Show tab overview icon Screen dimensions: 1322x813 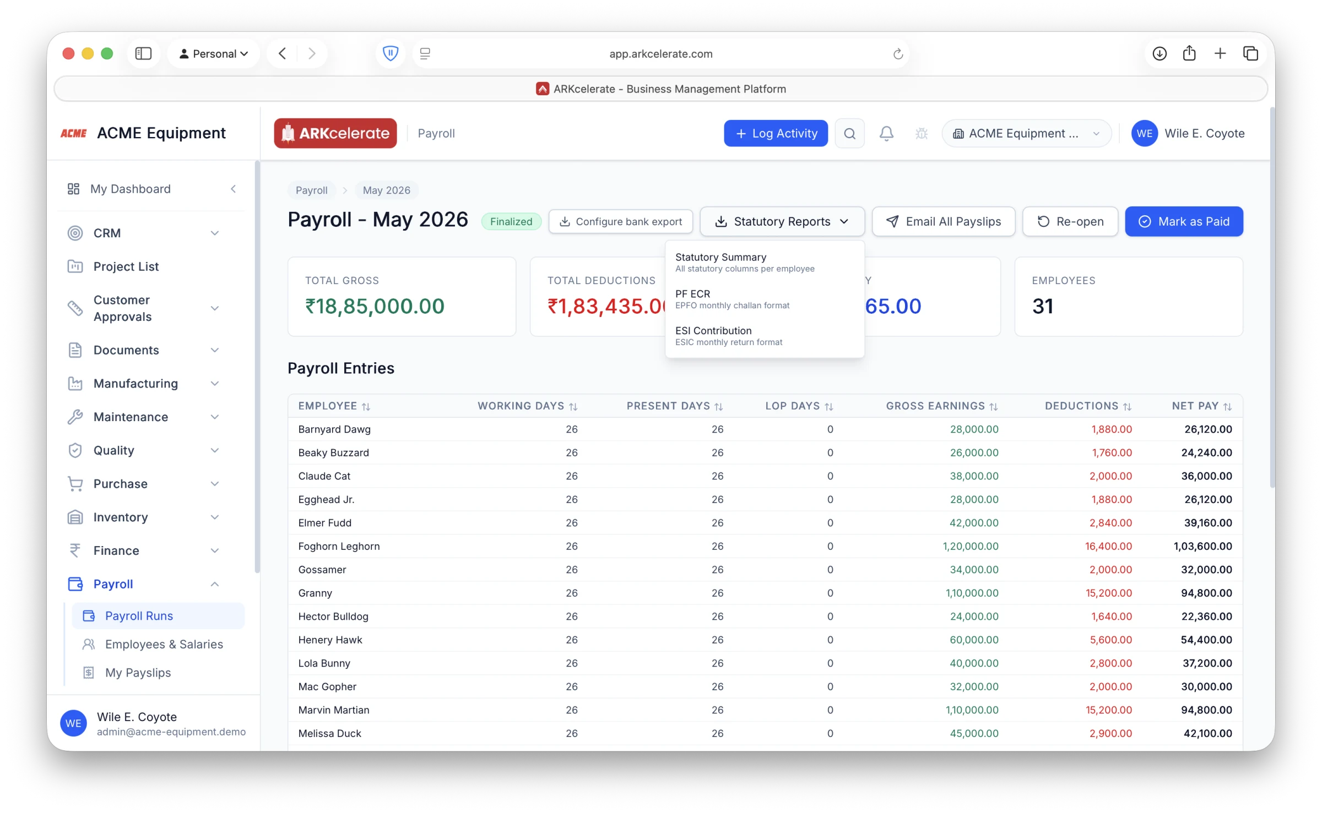[1250, 53]
